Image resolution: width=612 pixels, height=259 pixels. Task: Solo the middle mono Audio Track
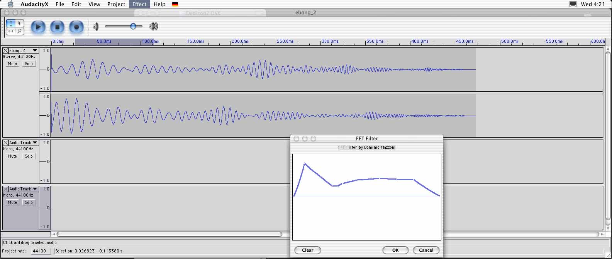[29, 156]
